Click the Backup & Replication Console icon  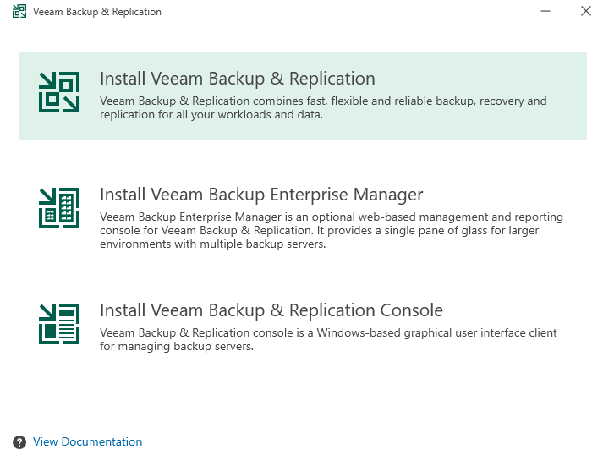pyautogui.click(x=59, y=324)
